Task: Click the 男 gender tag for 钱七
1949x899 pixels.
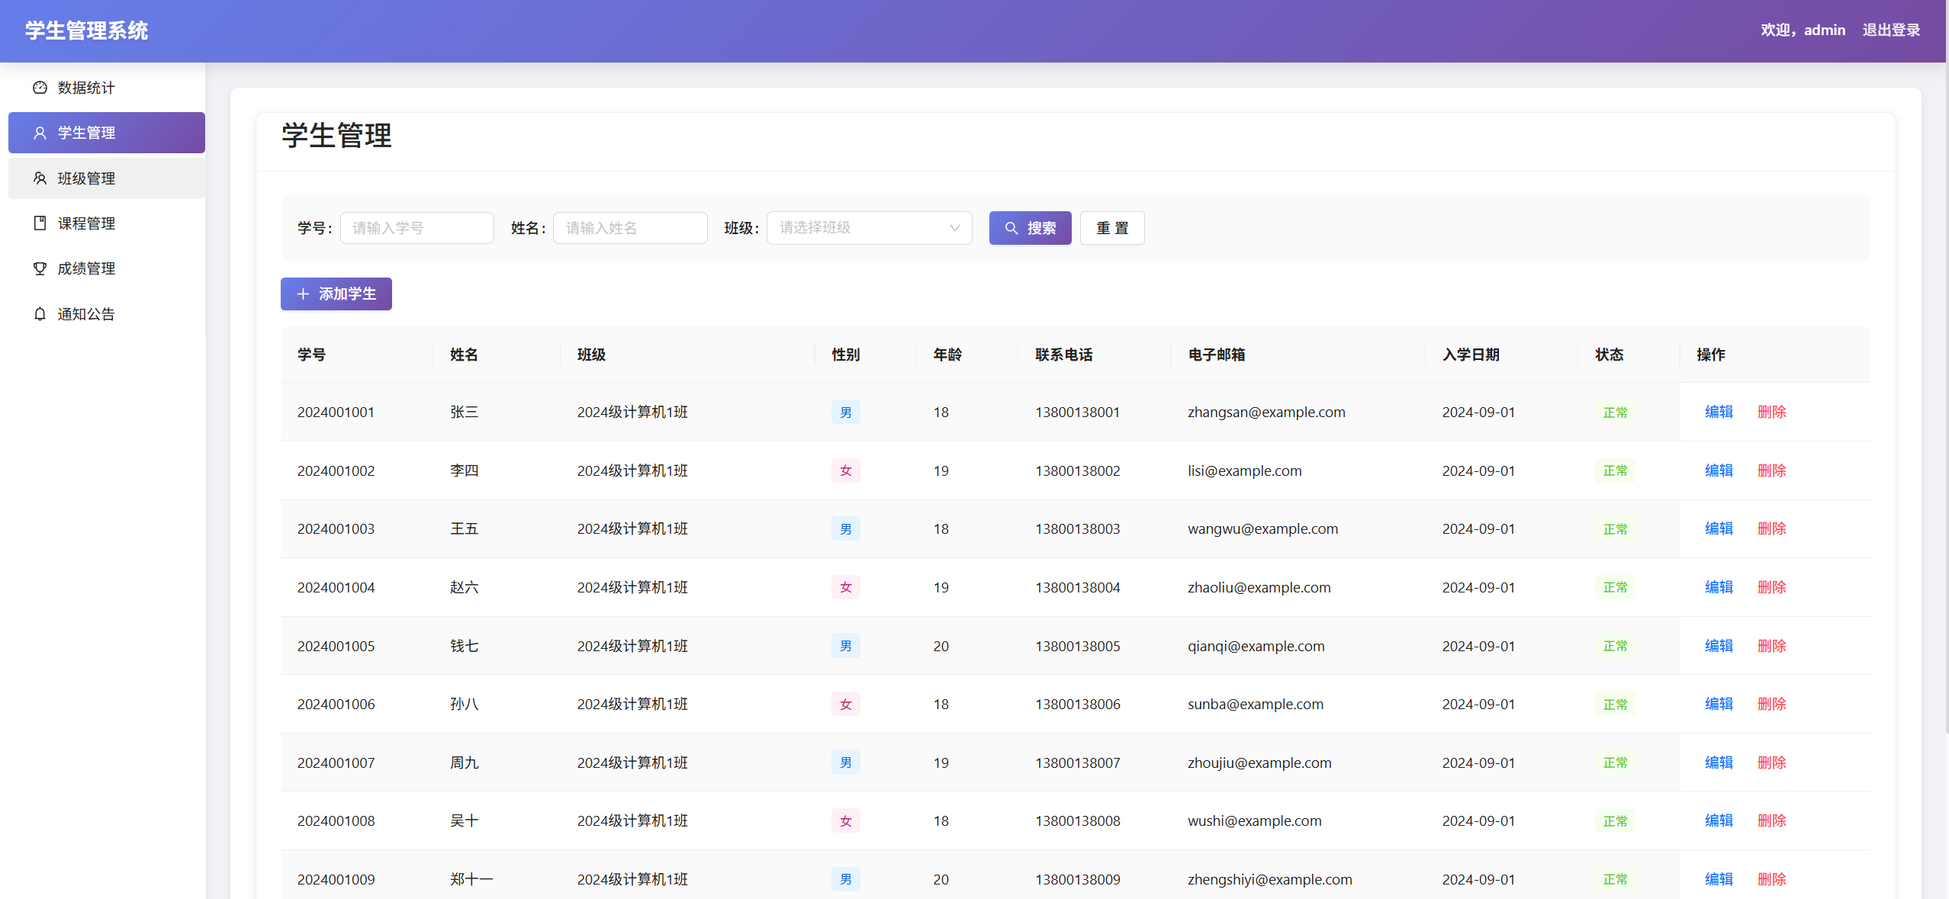Action: (845, 646)
